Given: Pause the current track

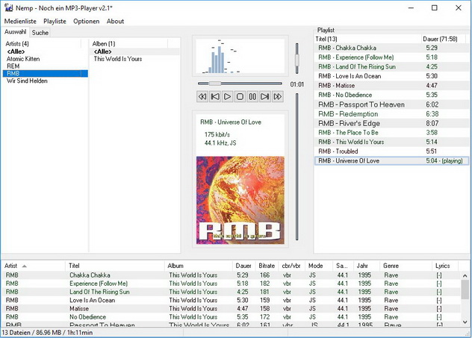Looking at the screenshot, I should (252, 96).
